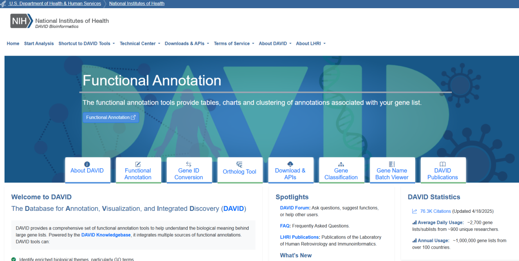519x261 pixels.
Task: Expand the About LHRI dropdown
Action: click(x=311, y=44)
